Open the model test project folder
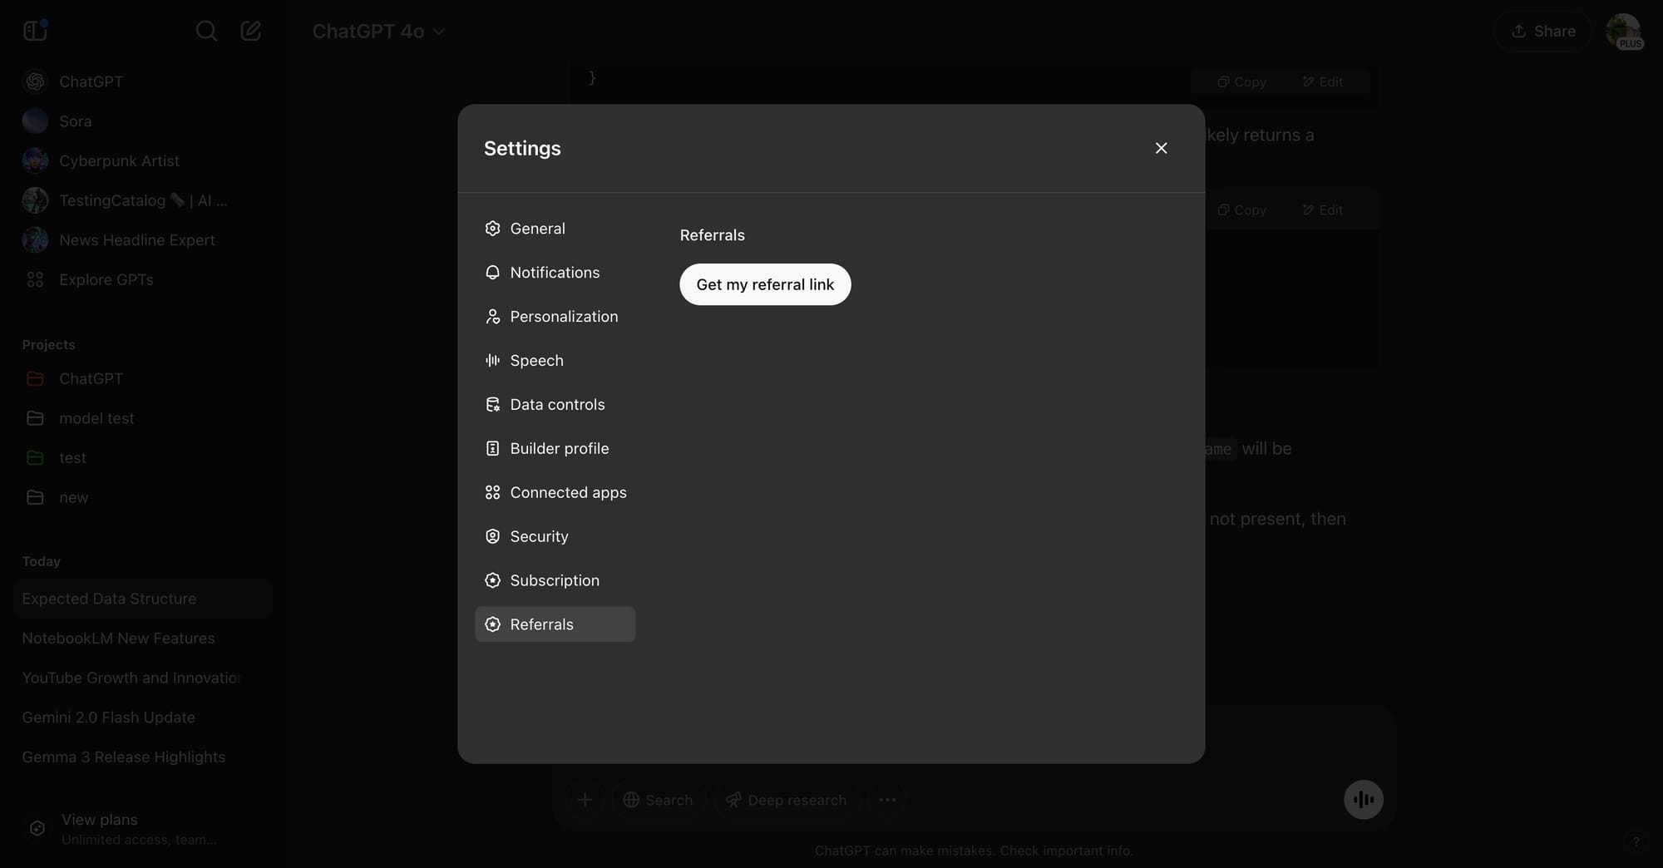The width and height of the screenshot is (1663, 868). (x=143, y=418)
